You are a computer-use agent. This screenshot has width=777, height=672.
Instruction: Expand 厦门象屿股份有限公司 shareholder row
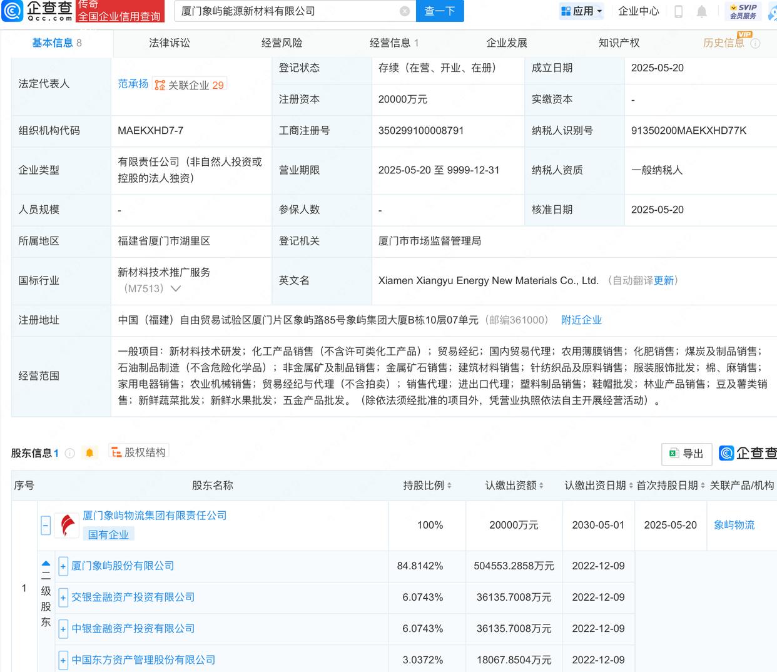coord(63,566)
